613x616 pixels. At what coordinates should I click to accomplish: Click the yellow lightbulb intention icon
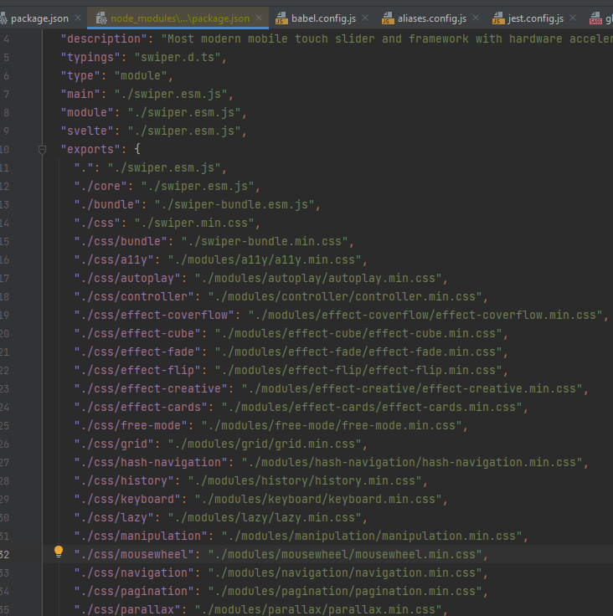pyautogui.click(x=58, y=552)
